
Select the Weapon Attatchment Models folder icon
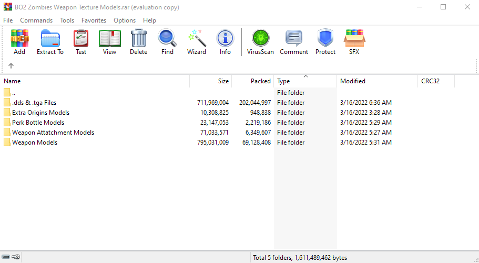click(x=7, y=133)
